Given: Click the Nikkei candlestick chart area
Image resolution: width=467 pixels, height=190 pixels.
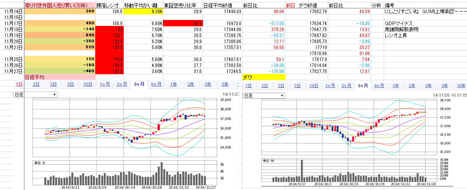Looking at the screenshot, I should pyautogui.click(x=125, y=128).
